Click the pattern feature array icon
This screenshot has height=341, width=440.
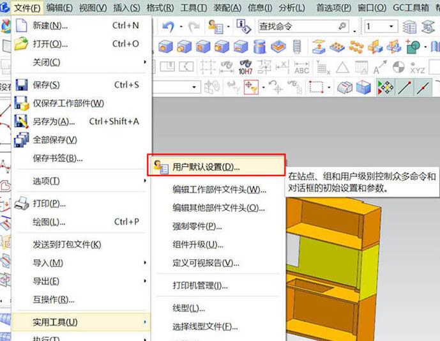[356, 47]
